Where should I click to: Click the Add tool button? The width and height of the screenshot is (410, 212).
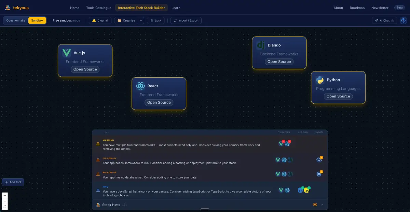pyautogui.click(x=13, y=182)
